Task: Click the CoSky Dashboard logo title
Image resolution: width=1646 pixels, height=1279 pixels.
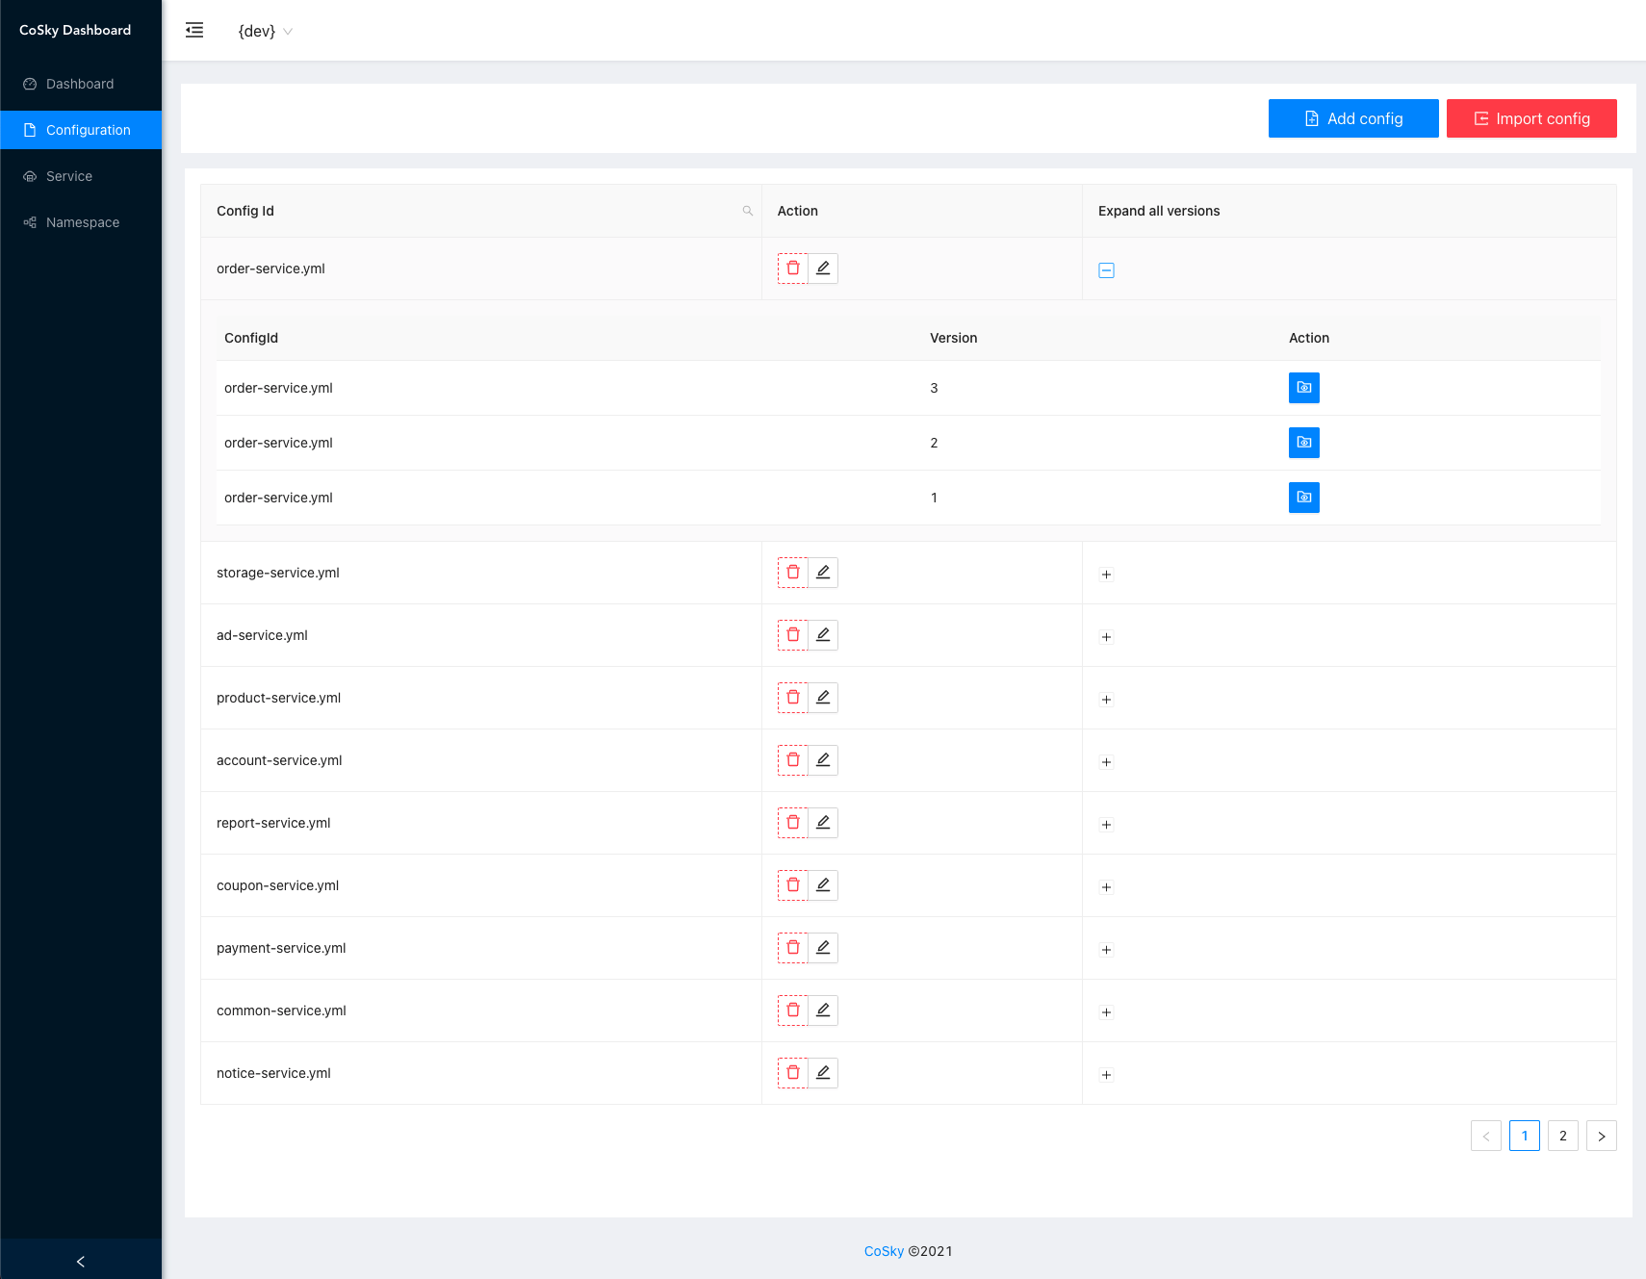Action: pos(75,30)
